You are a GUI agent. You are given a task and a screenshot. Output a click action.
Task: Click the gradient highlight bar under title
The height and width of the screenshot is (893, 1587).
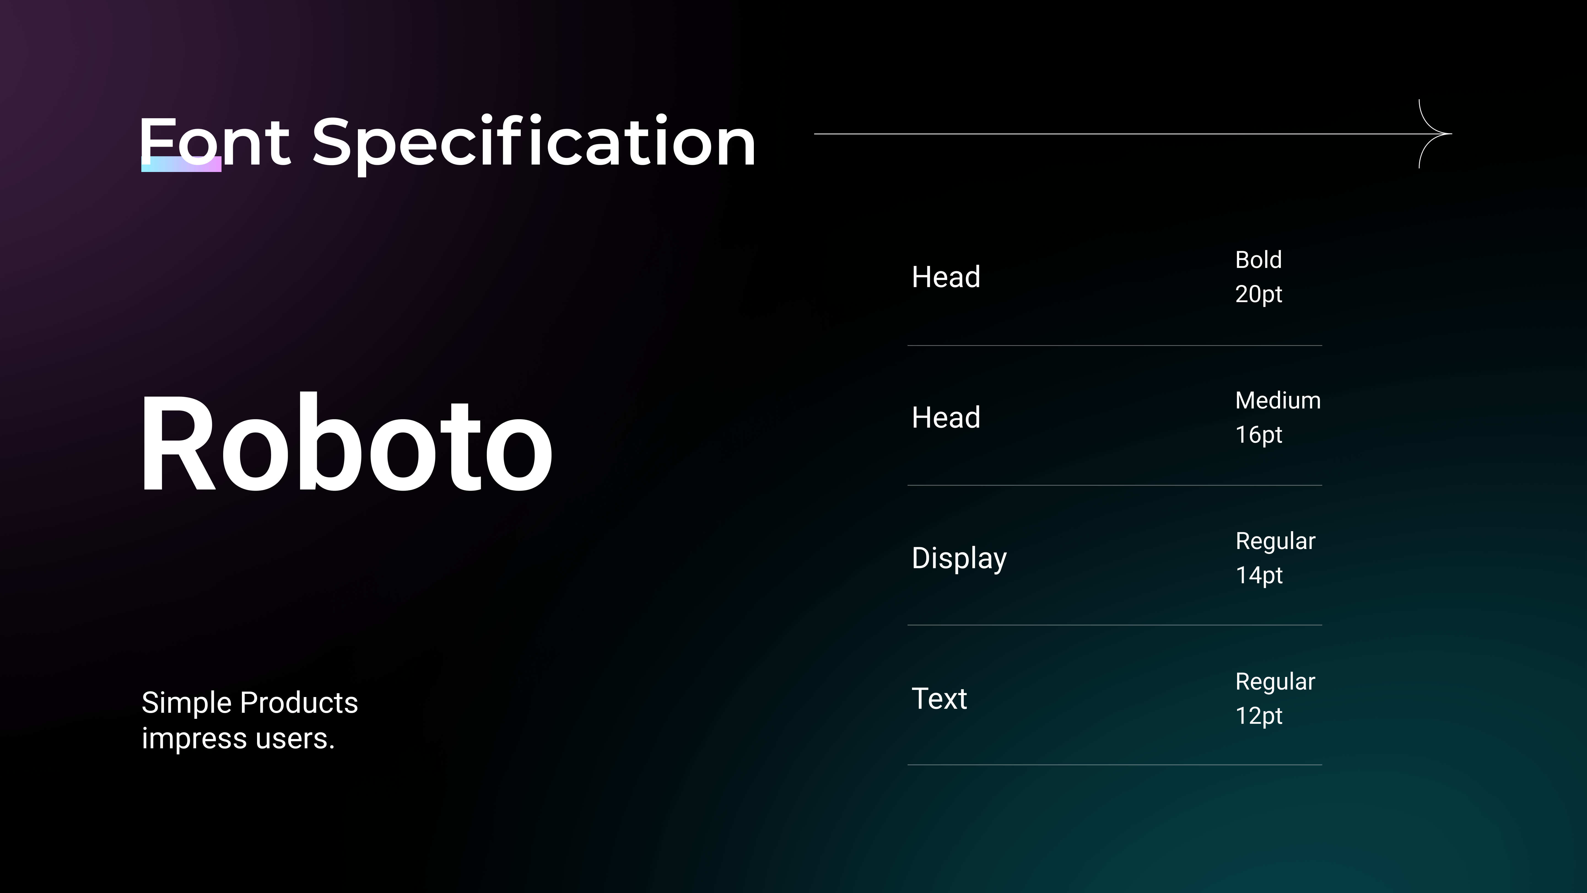(181, 164)
